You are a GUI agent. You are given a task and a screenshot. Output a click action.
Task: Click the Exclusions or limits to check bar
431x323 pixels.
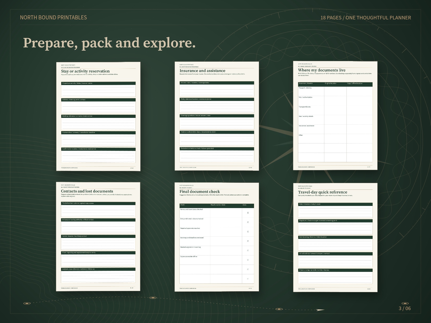click(217, 148)
